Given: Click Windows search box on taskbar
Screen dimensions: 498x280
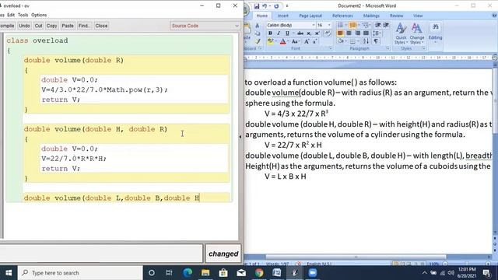Looking at the screenshot, I should (x=80, y=273).
